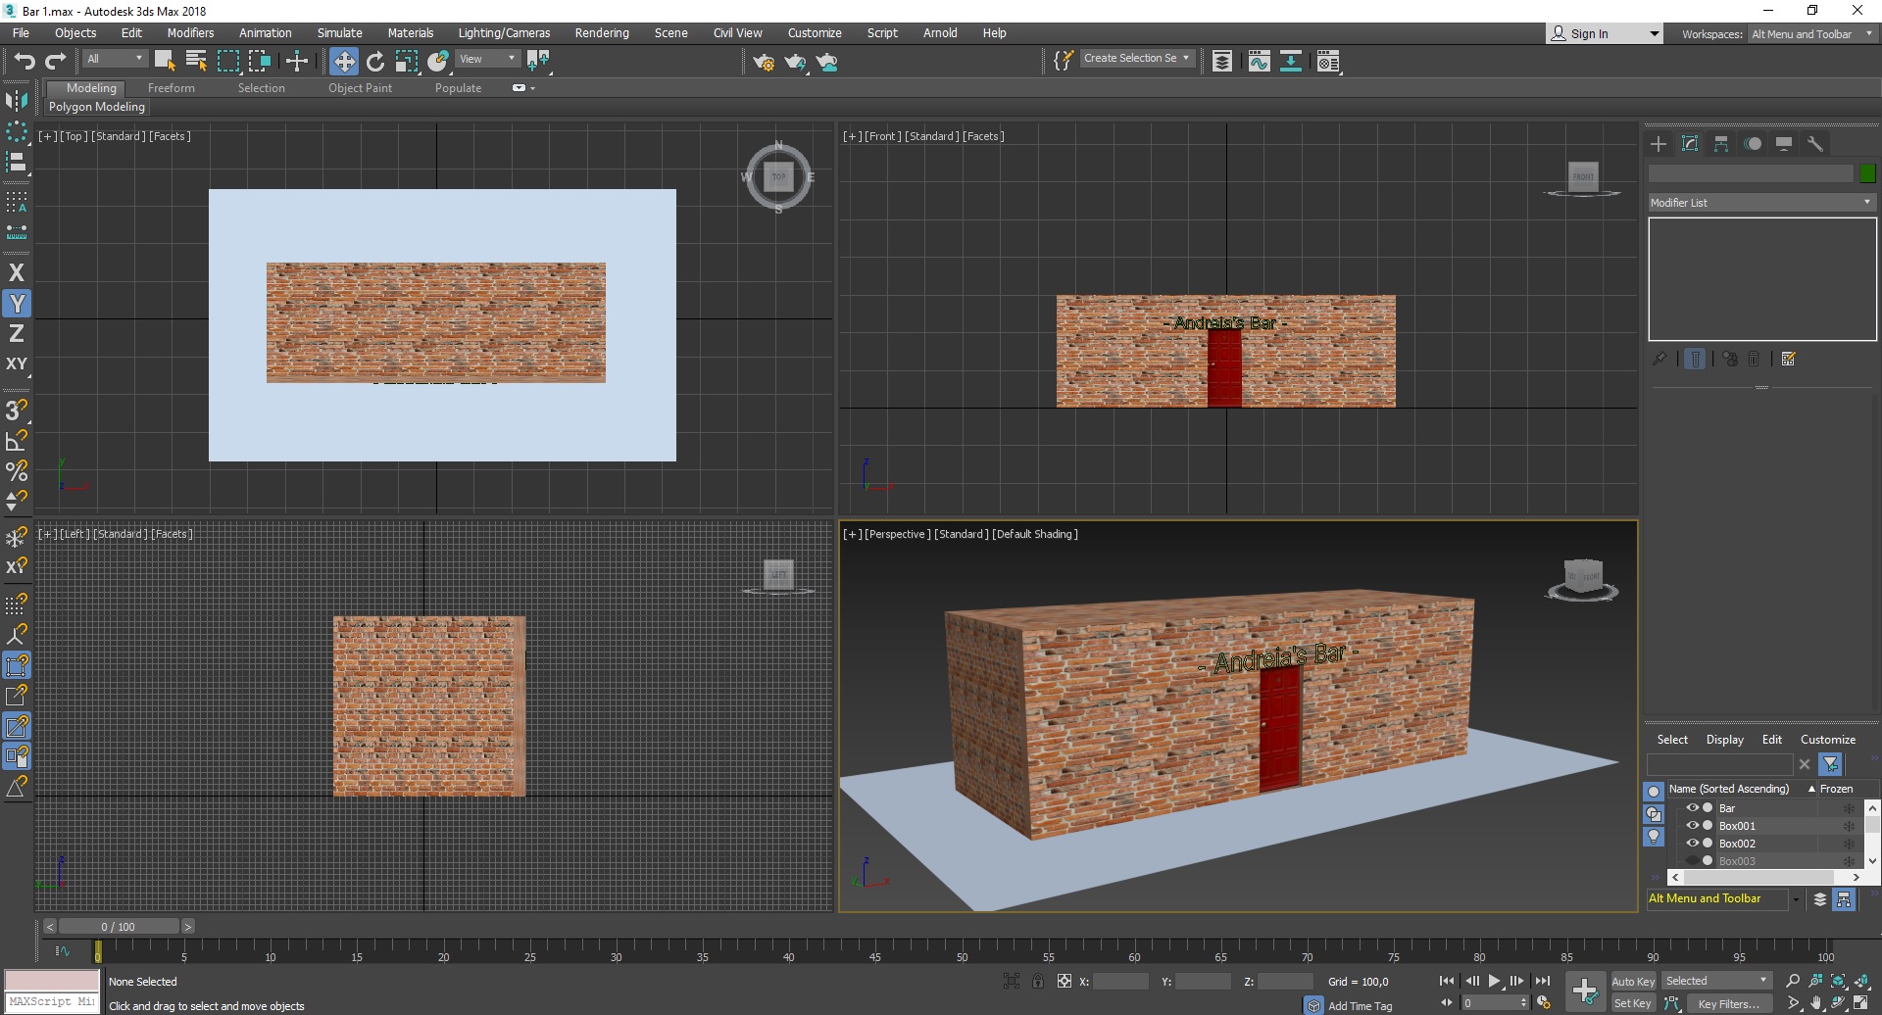Click the time slider 0 / 100 handle
1882x1015 pixels.
pyautogui.click(x=119, y=927)
